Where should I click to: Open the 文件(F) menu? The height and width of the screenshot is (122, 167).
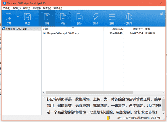(7, 8)
